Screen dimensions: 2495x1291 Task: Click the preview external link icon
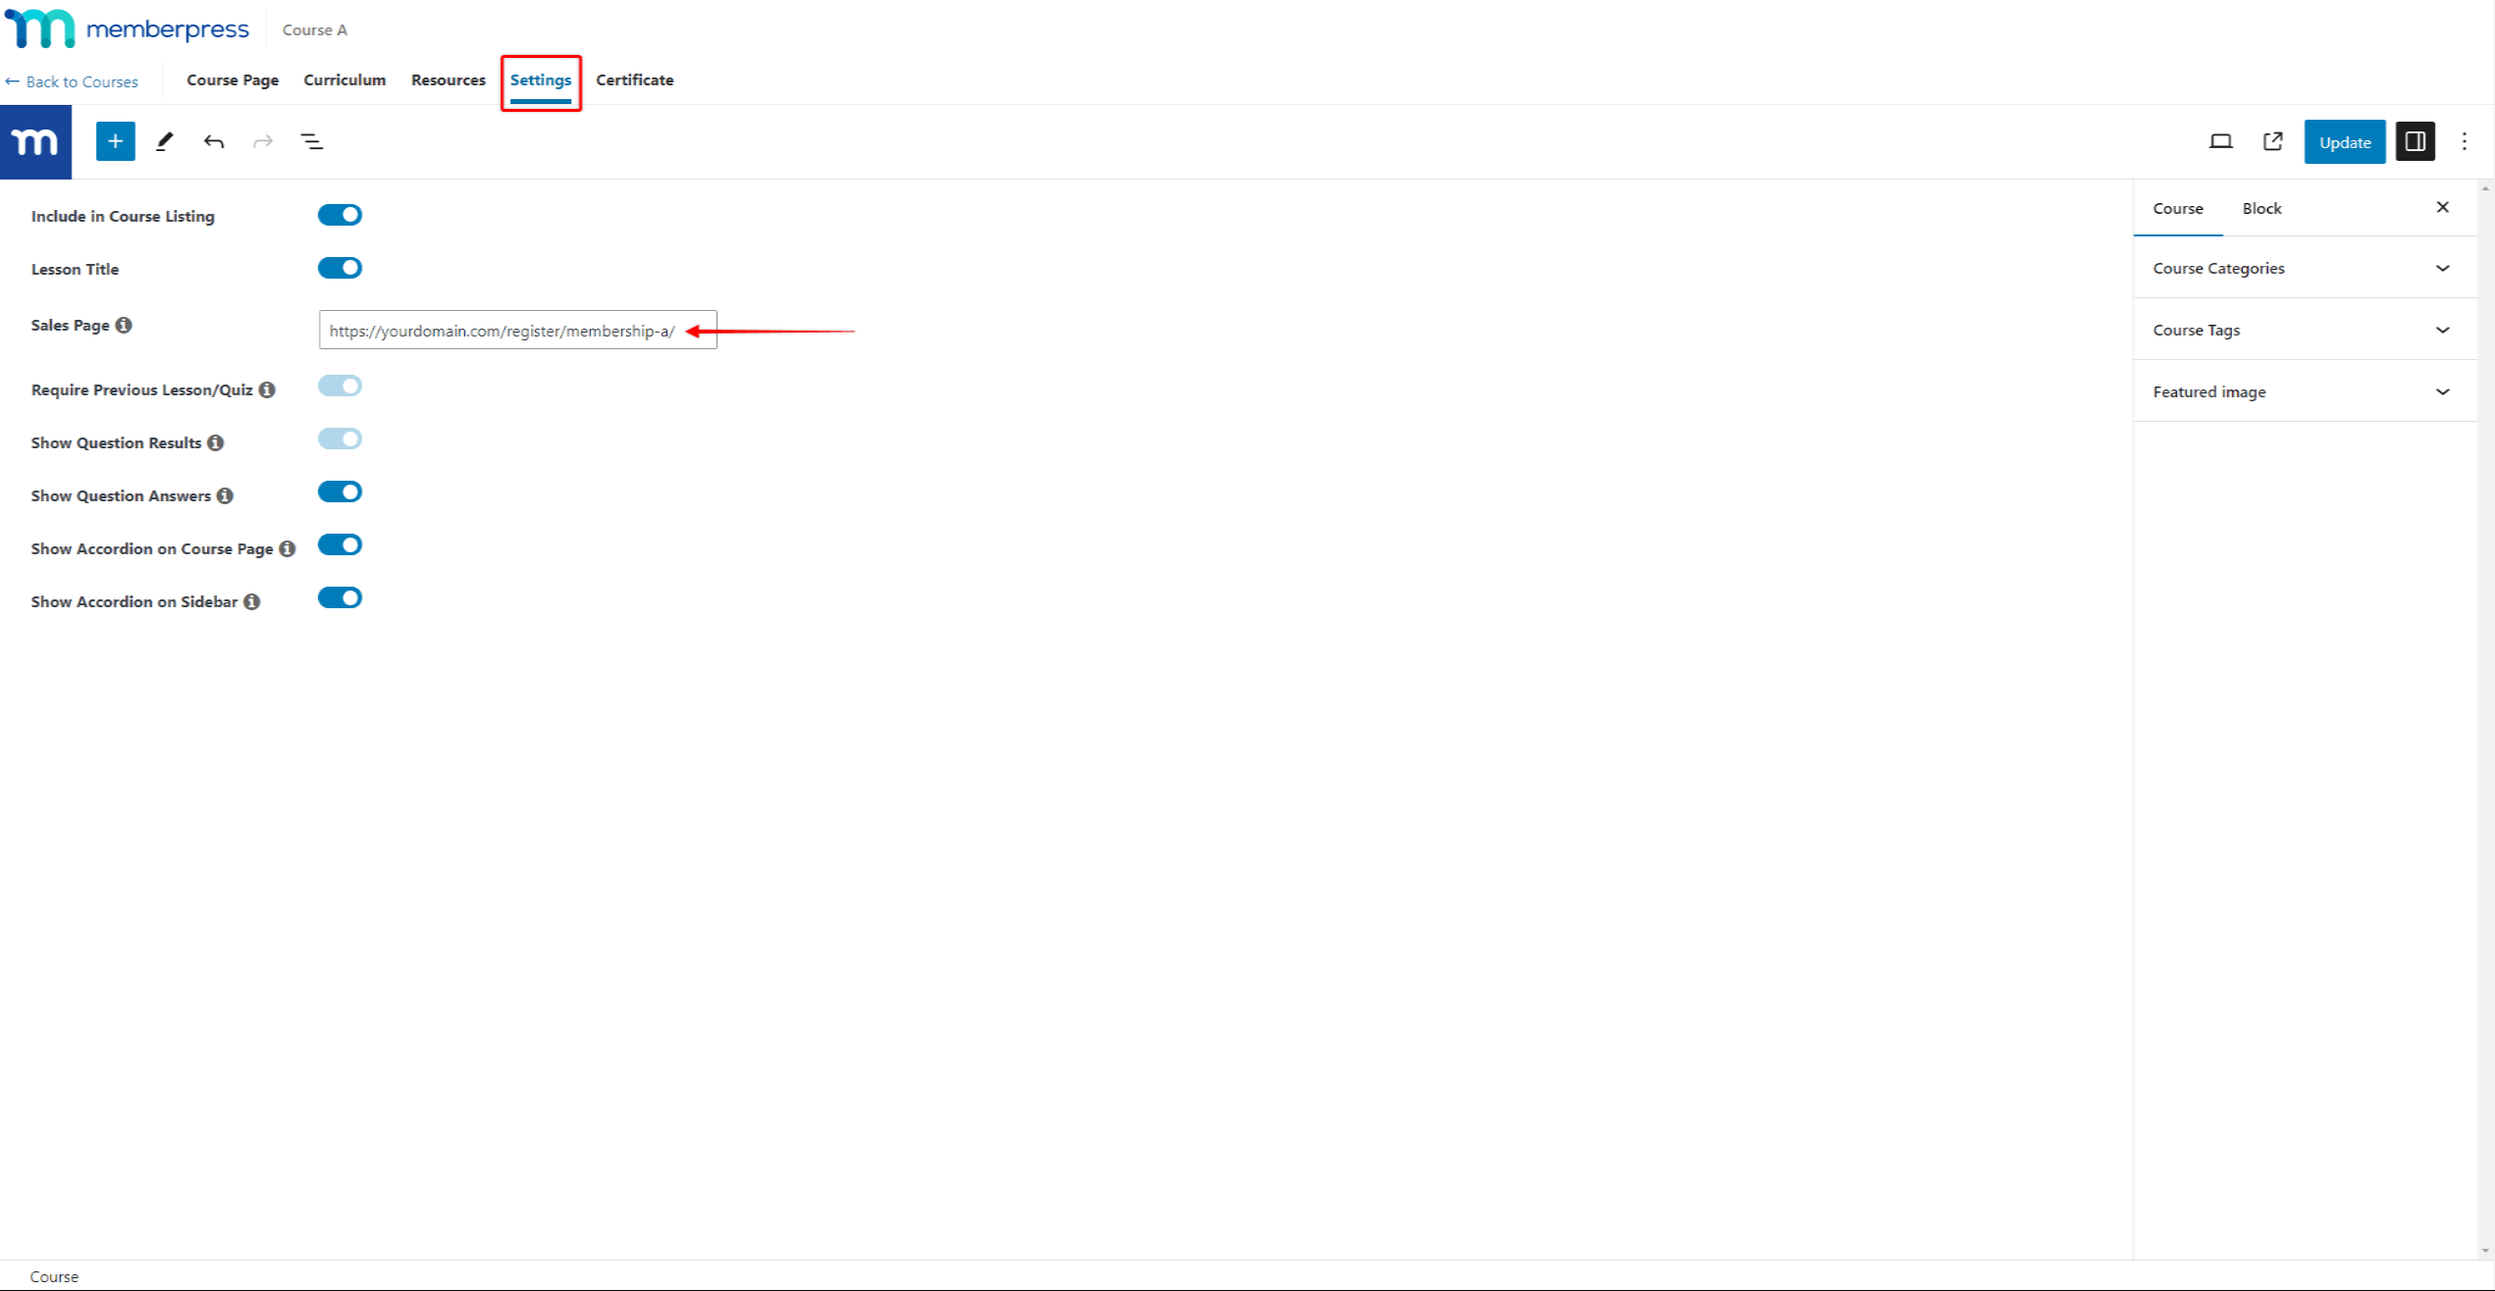click(2271, 141)
